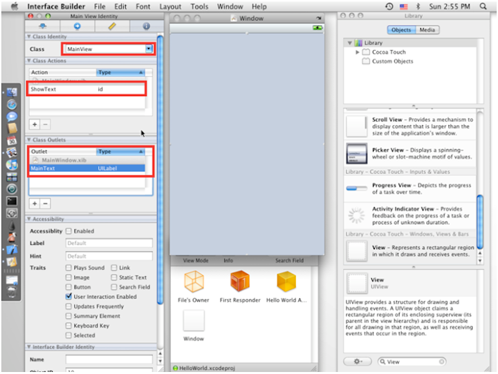The image size is (498, 374).
Task: Sort Class Outlets by Type column
Action: pyautogui.click(x=120, y=152)
